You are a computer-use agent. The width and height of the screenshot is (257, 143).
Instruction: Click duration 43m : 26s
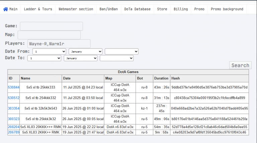tap(162, 87)
